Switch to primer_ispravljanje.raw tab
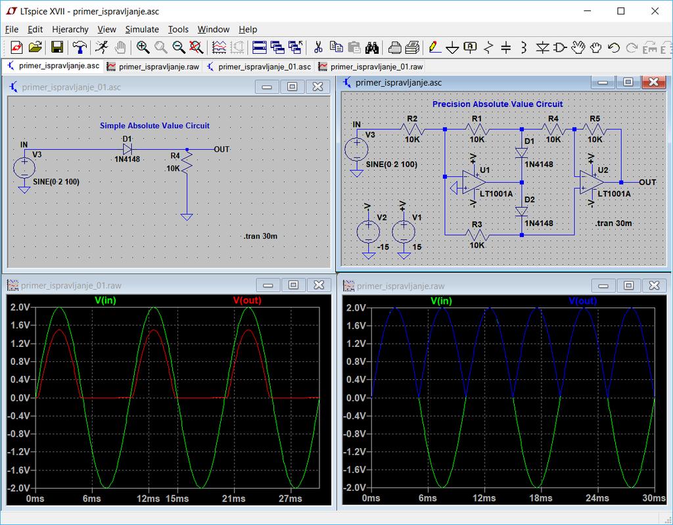673x525 pixels. 153,66
